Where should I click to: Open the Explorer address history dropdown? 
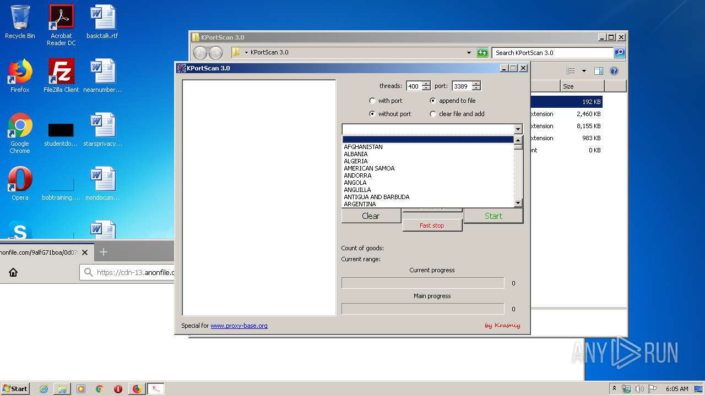tap(469, 53)
